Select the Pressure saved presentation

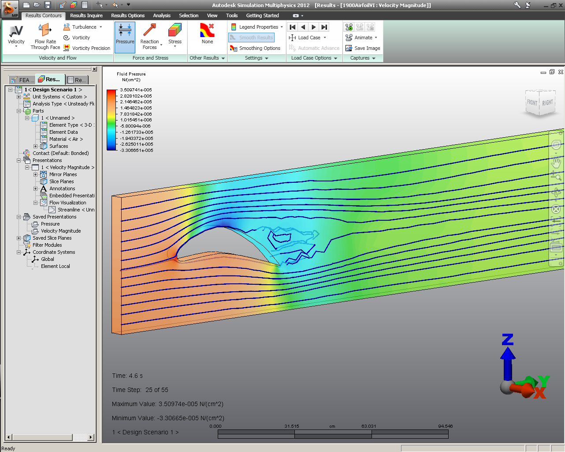[x=50, y=224]
